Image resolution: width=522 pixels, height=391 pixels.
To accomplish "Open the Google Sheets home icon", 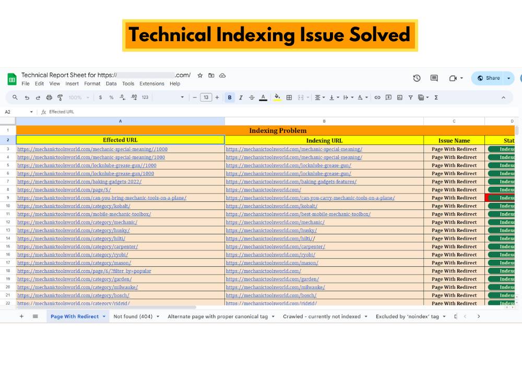I will click(x=12, y=79).
